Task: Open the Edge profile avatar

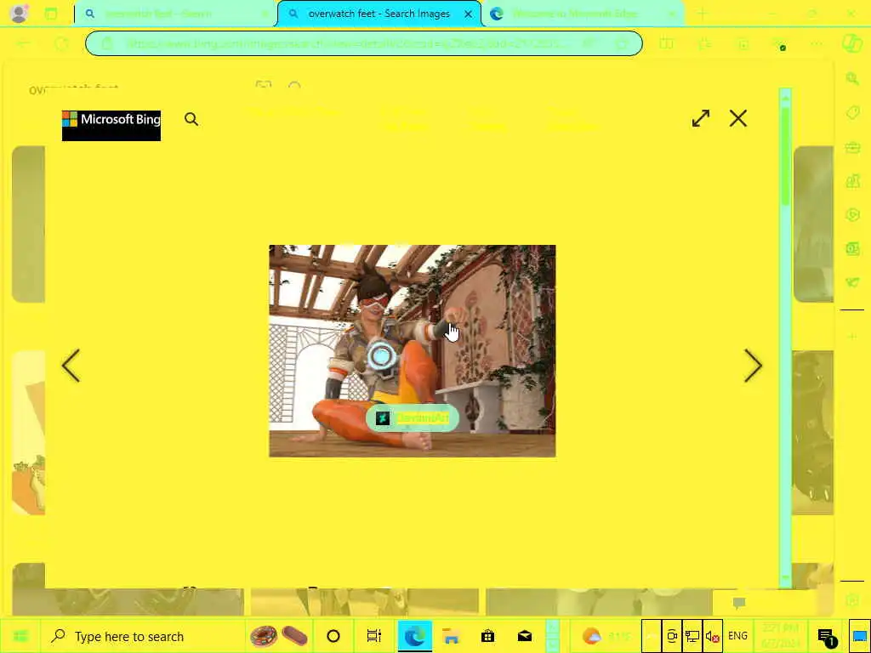Action: tap(19, 14)
